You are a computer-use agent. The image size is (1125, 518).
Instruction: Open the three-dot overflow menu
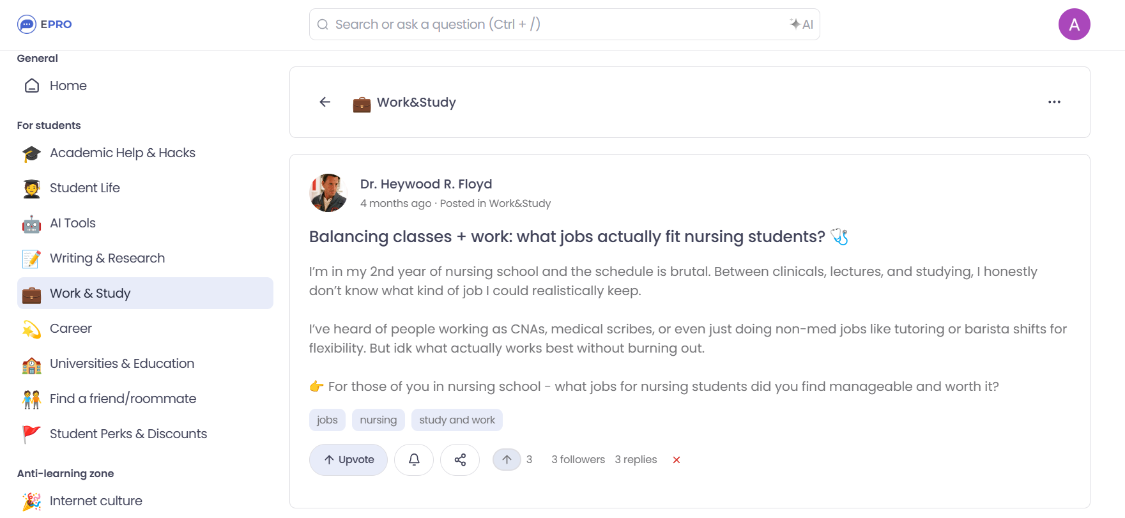coord(1054,102)
